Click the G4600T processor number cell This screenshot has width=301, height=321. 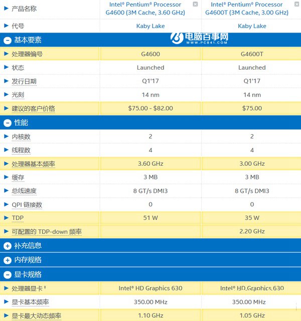251,54
